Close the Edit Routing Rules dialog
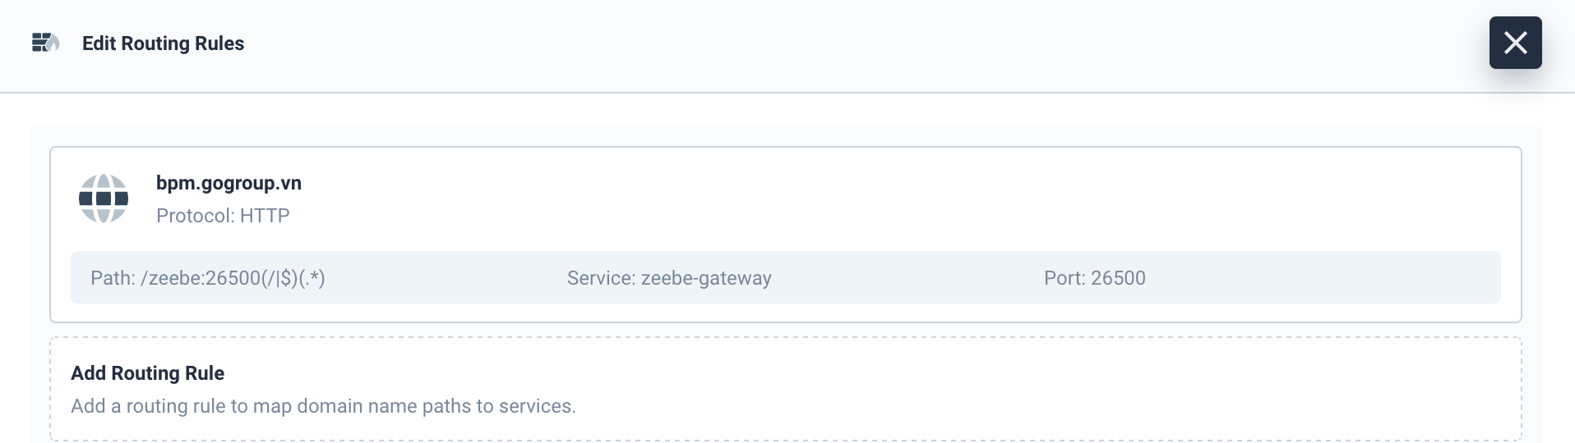 1515,43
